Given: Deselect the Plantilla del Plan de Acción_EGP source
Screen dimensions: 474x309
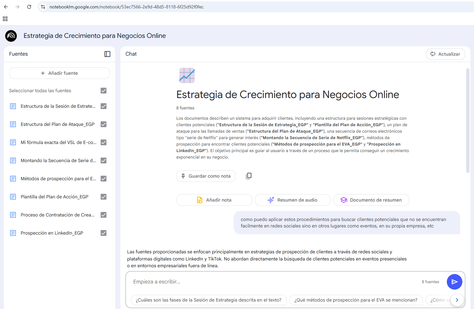Looking at the screenshot, I should coord(104,197).
